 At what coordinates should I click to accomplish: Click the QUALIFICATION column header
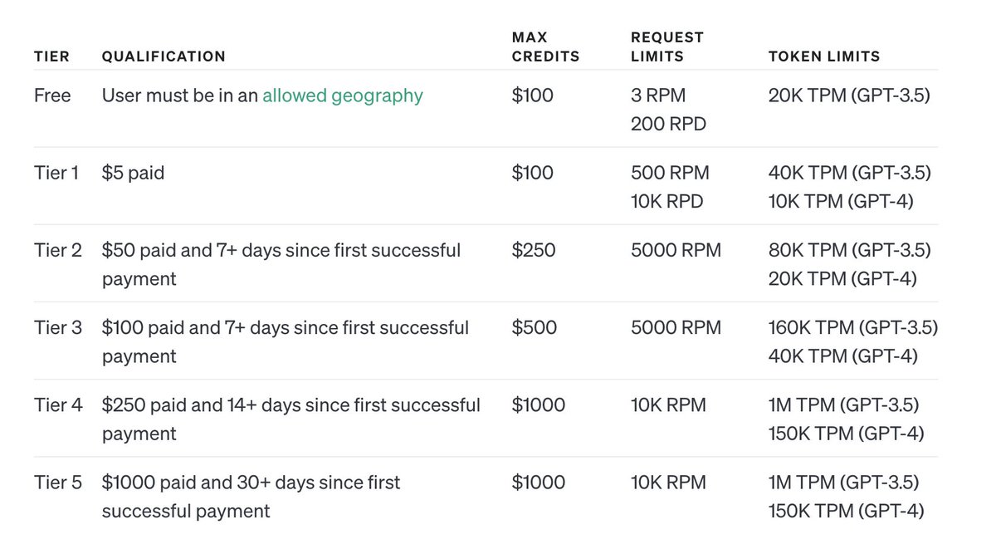(x=164, y=56)
